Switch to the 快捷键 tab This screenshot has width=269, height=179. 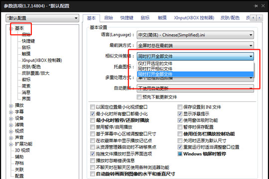127,18
